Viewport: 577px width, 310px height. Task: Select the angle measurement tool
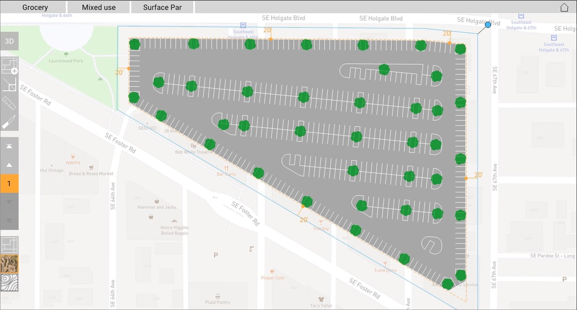tap(9, 84)
